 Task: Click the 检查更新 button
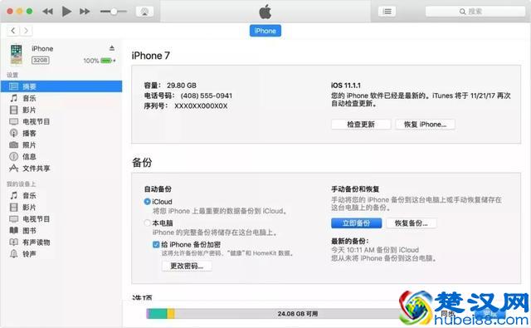coord(361,125)
